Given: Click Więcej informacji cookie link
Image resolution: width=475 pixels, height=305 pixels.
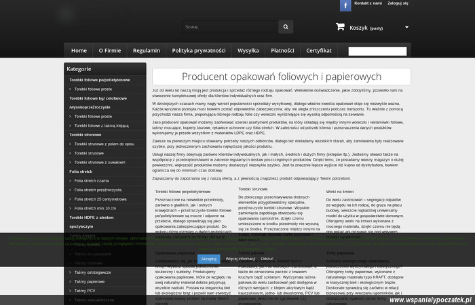Looking at the screenshot, I should pos(240,259).
